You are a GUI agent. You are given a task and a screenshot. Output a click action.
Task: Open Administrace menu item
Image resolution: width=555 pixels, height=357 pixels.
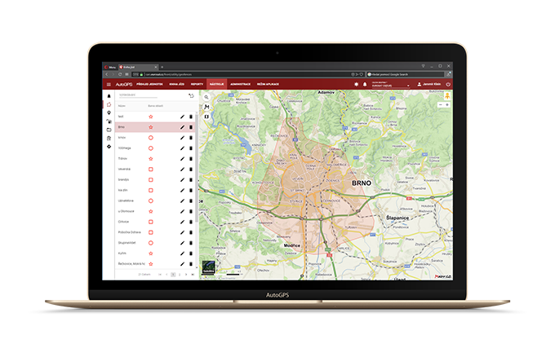[x=240, y=85]
